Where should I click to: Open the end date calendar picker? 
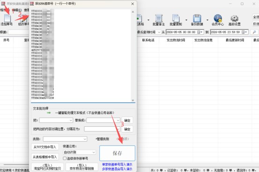(x=244, y=32)
